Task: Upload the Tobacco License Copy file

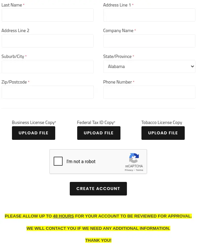Action: (x=163, y=133)
